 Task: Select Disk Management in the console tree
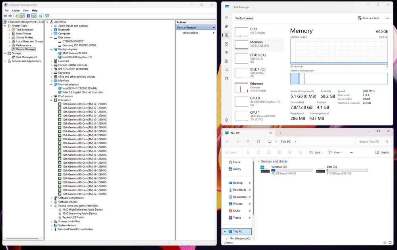coord(27,57)
